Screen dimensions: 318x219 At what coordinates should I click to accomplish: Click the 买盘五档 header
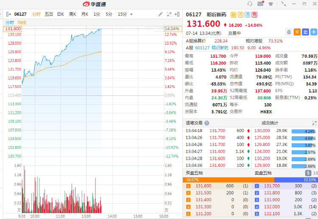point(194,173)
